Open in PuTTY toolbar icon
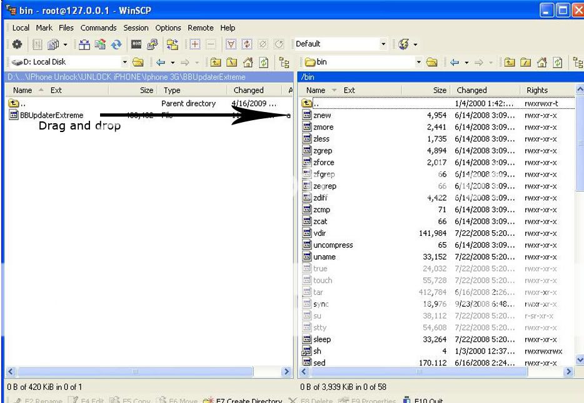The height and width of the screenshot is (403, 584). [x=152, y=44]
